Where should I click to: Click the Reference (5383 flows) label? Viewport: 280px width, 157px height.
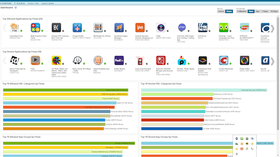point(223,94)
